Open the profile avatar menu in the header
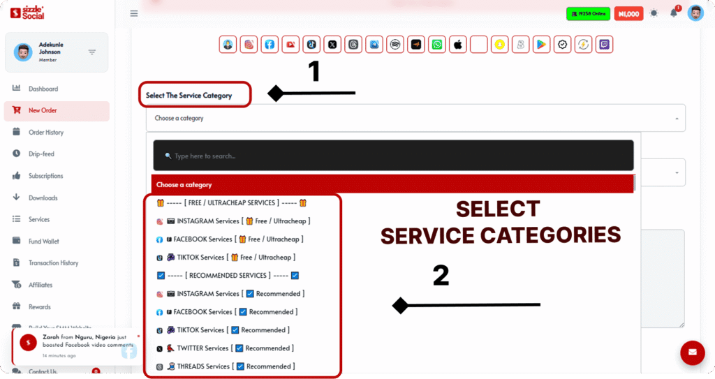Screen dimensions: 715x379 point(695,13)
